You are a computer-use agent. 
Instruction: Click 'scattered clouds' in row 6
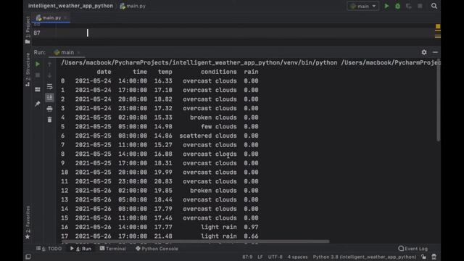pos(208,136)
